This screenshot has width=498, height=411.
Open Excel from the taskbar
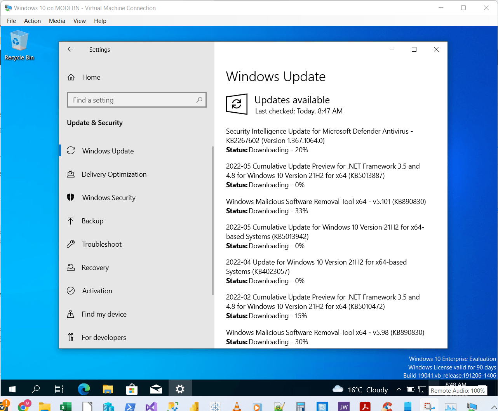65,407
